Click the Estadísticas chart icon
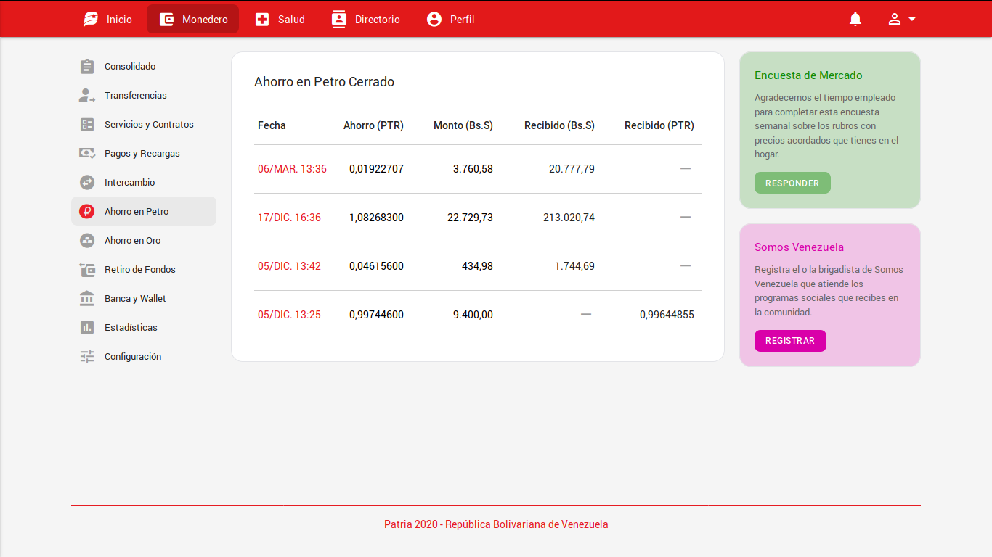The width and height of the screenshot is (992, 557). (87, 328)
